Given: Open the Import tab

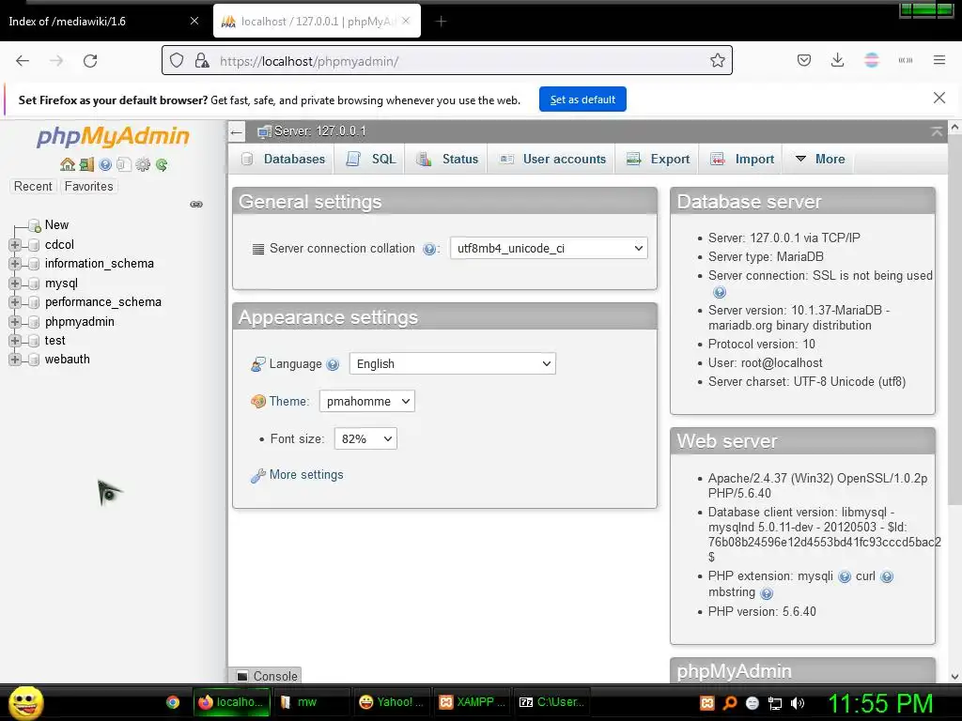Looking at the screenshot, I should click(742, 159).
